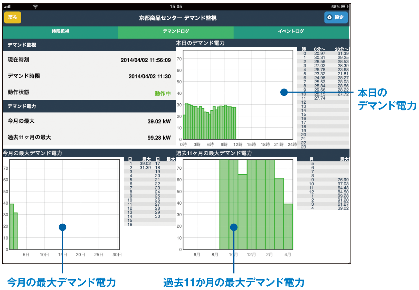Select the value 21.81 in hour 5 row
The width and height of the screenshot is (419, 290).
pos(343,74)
